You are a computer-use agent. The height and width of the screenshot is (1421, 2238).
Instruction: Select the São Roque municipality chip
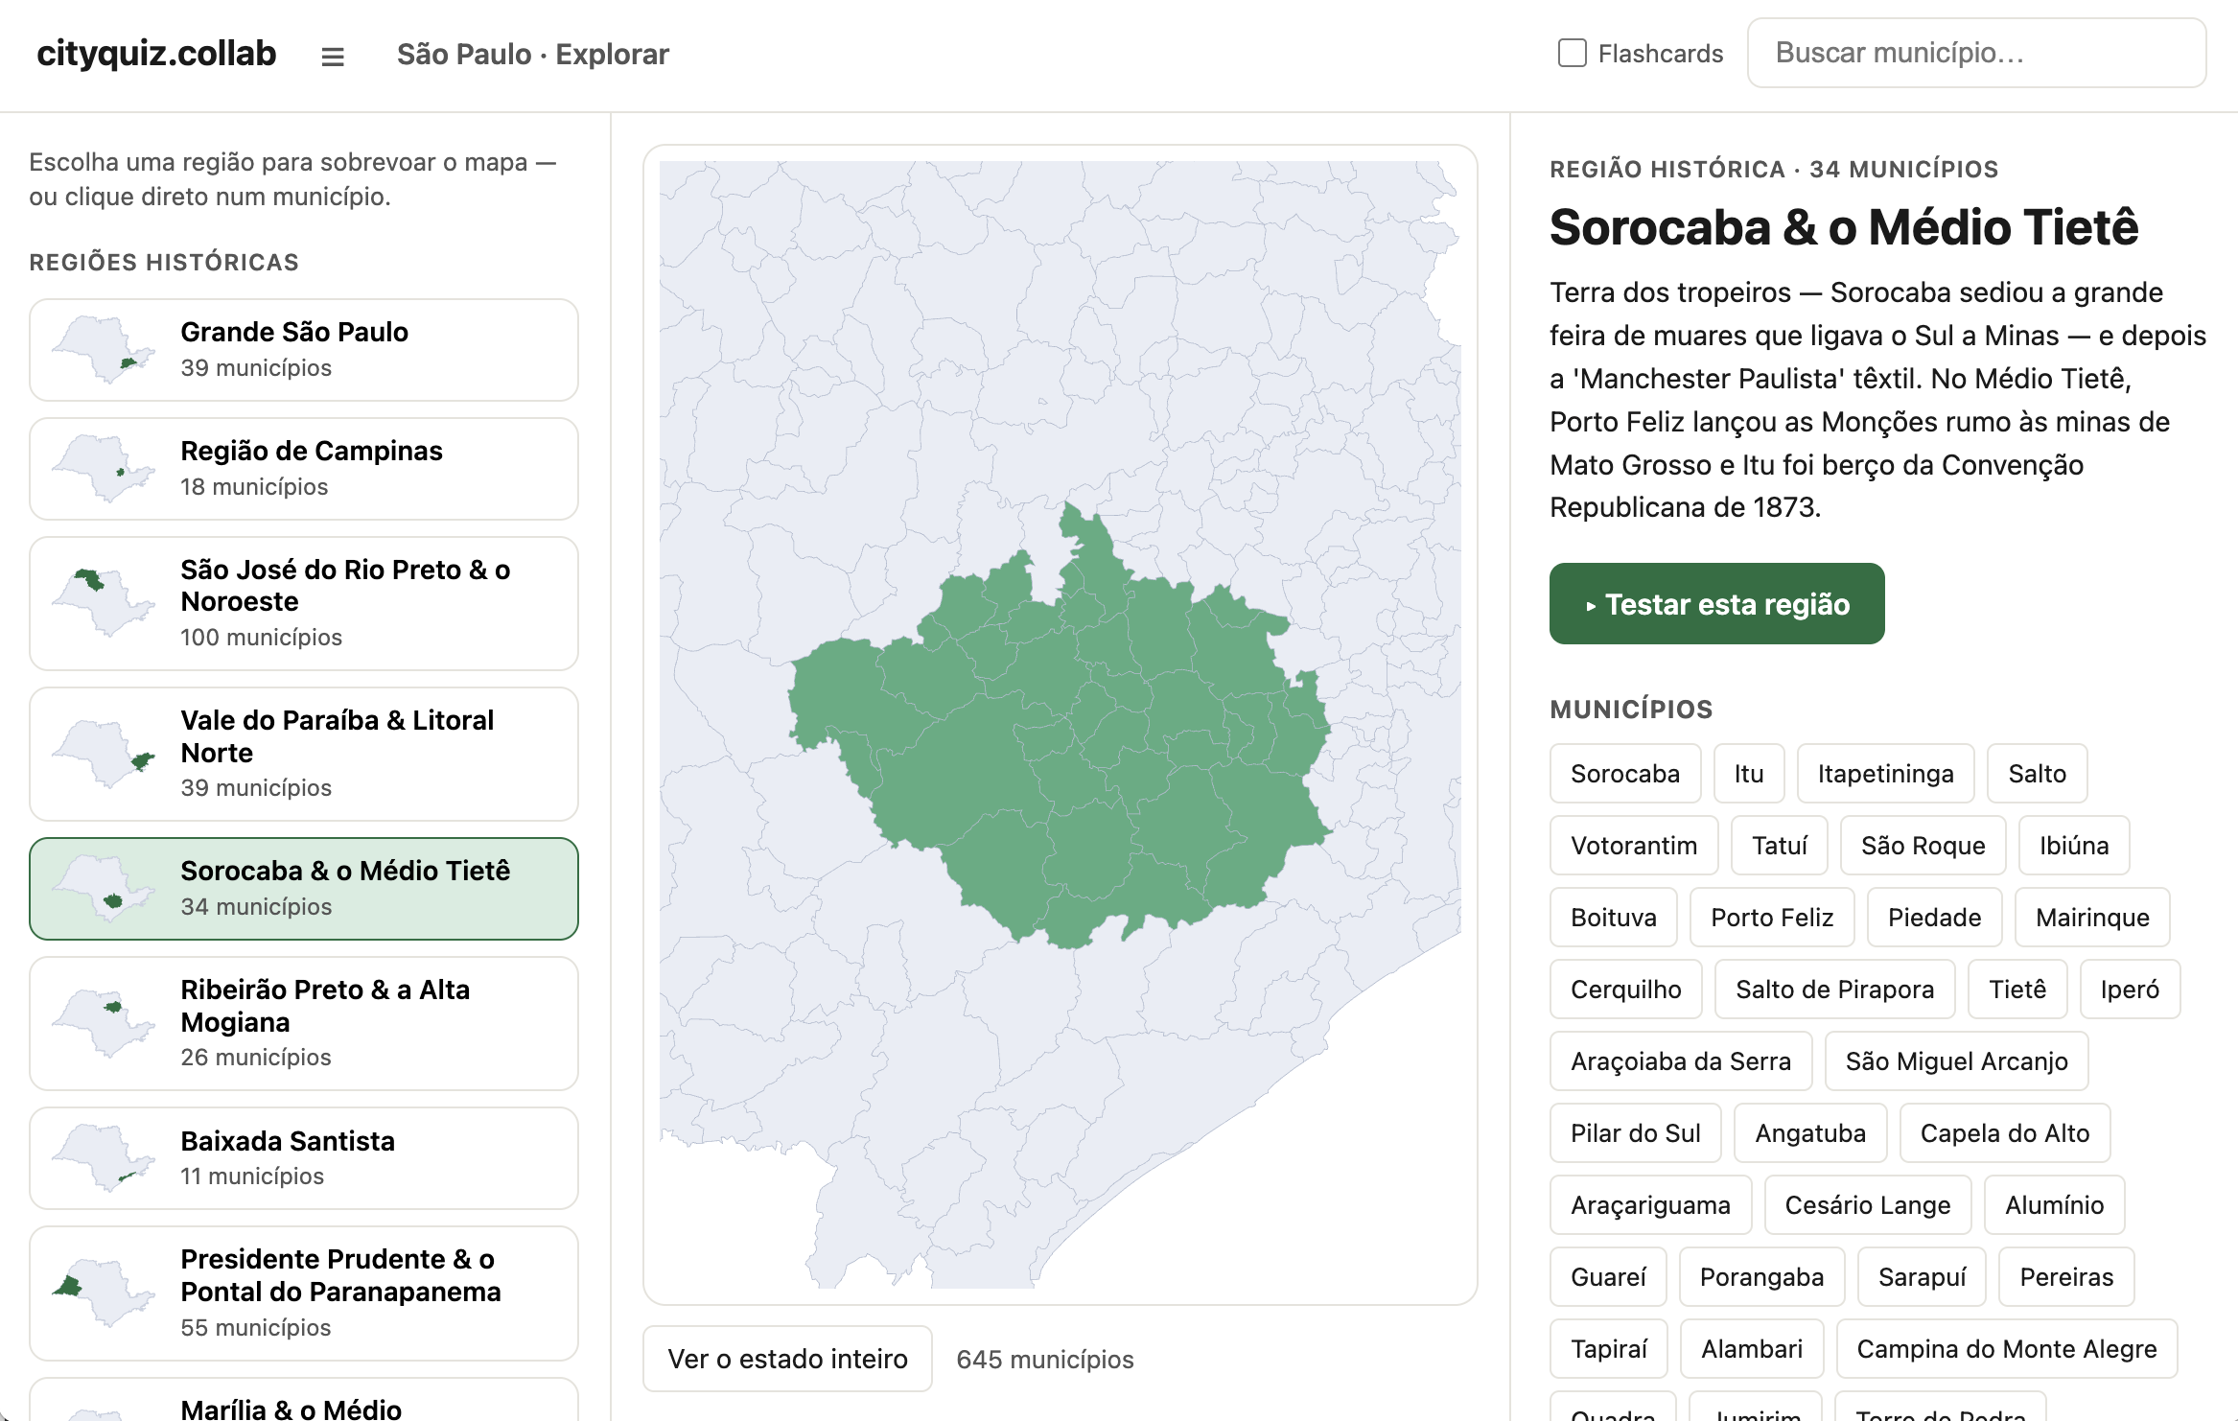[x=1923, y=846]
